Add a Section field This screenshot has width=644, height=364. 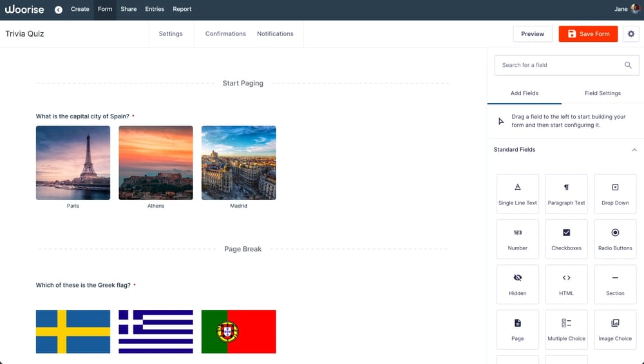click(615, 284)
